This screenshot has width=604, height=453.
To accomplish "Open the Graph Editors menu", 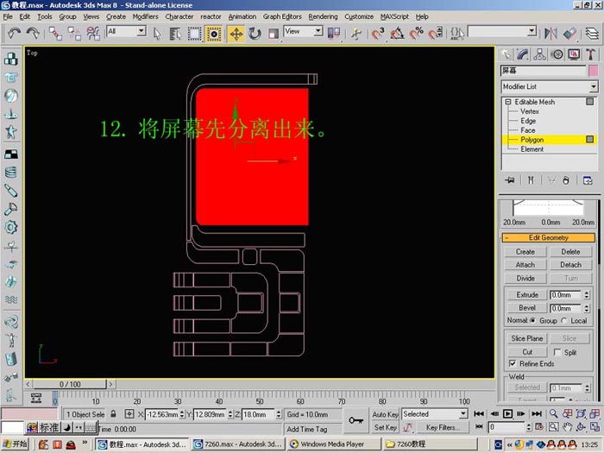I will 282,16.
